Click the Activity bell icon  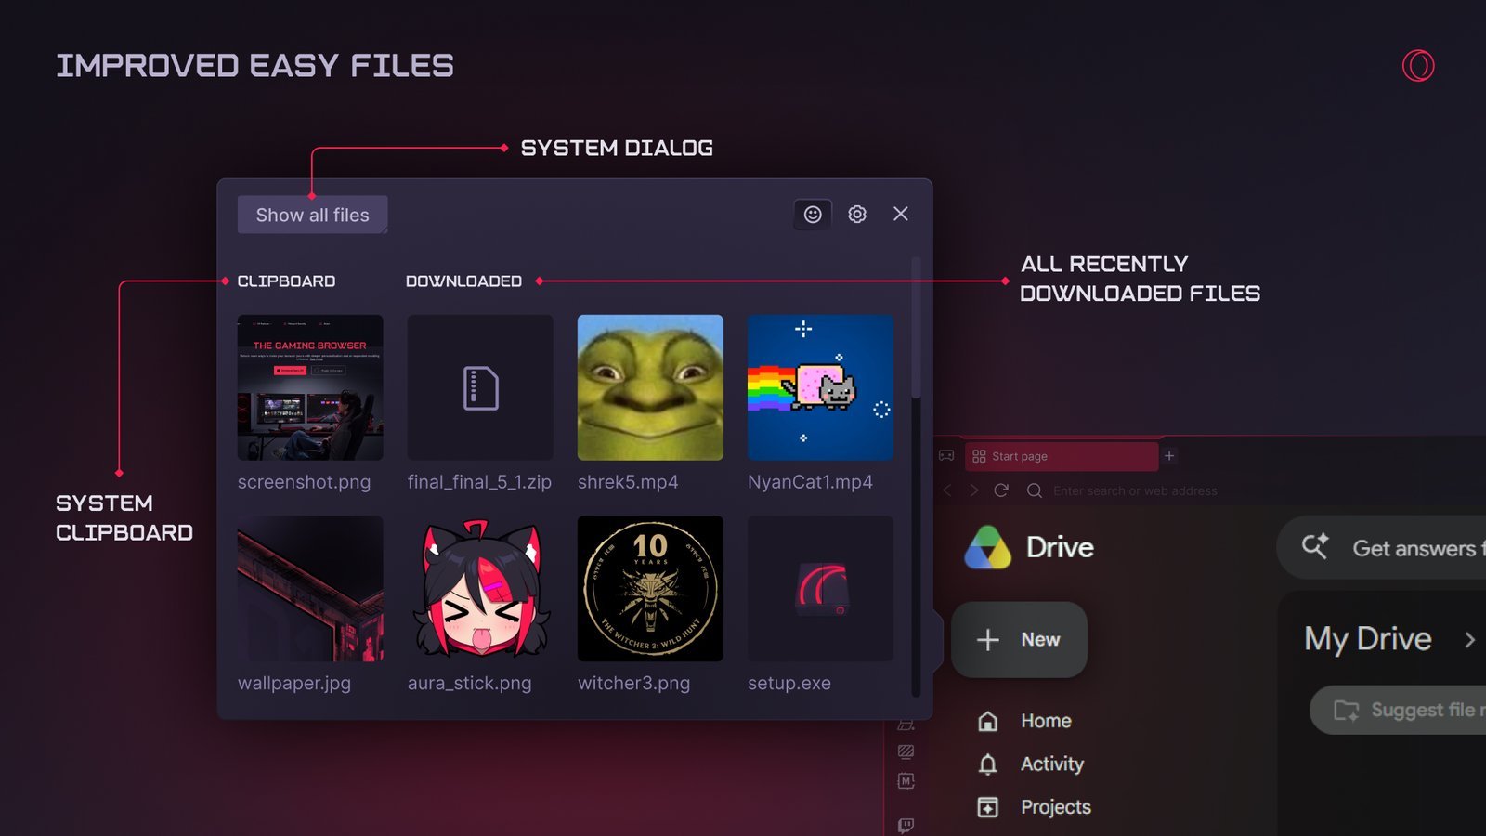click(x=988, y=764)
